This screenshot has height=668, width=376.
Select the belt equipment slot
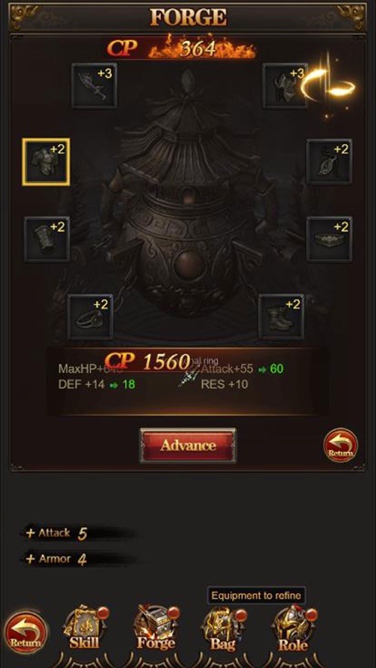(329, 239)
